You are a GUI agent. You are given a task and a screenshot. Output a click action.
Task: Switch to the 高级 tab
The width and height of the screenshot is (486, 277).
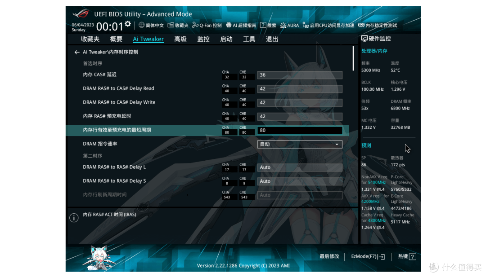[x=180, y=39]
